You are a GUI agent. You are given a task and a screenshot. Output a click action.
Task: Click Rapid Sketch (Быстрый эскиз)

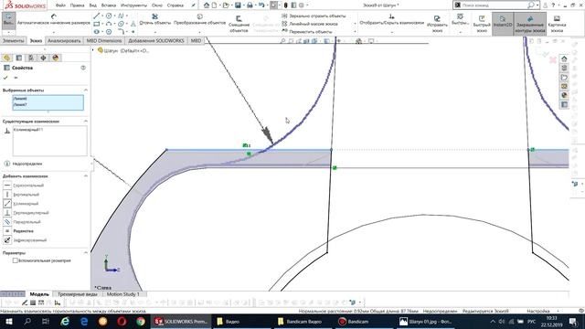(482, 24)
